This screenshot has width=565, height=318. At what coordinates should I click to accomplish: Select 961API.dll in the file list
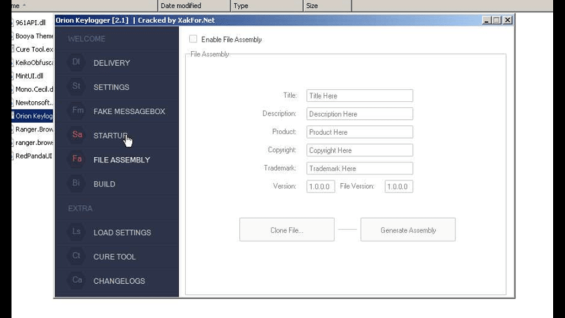[31, 23]
